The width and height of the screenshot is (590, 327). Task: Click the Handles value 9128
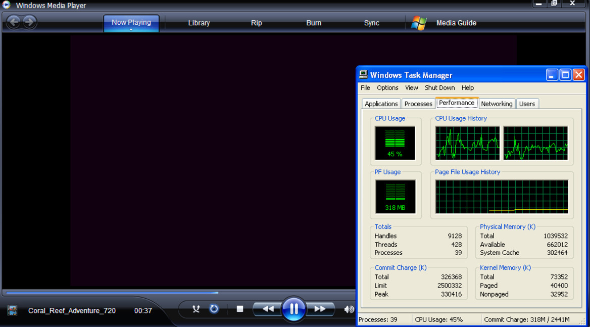pyautogui.click(x=455, y=236)
